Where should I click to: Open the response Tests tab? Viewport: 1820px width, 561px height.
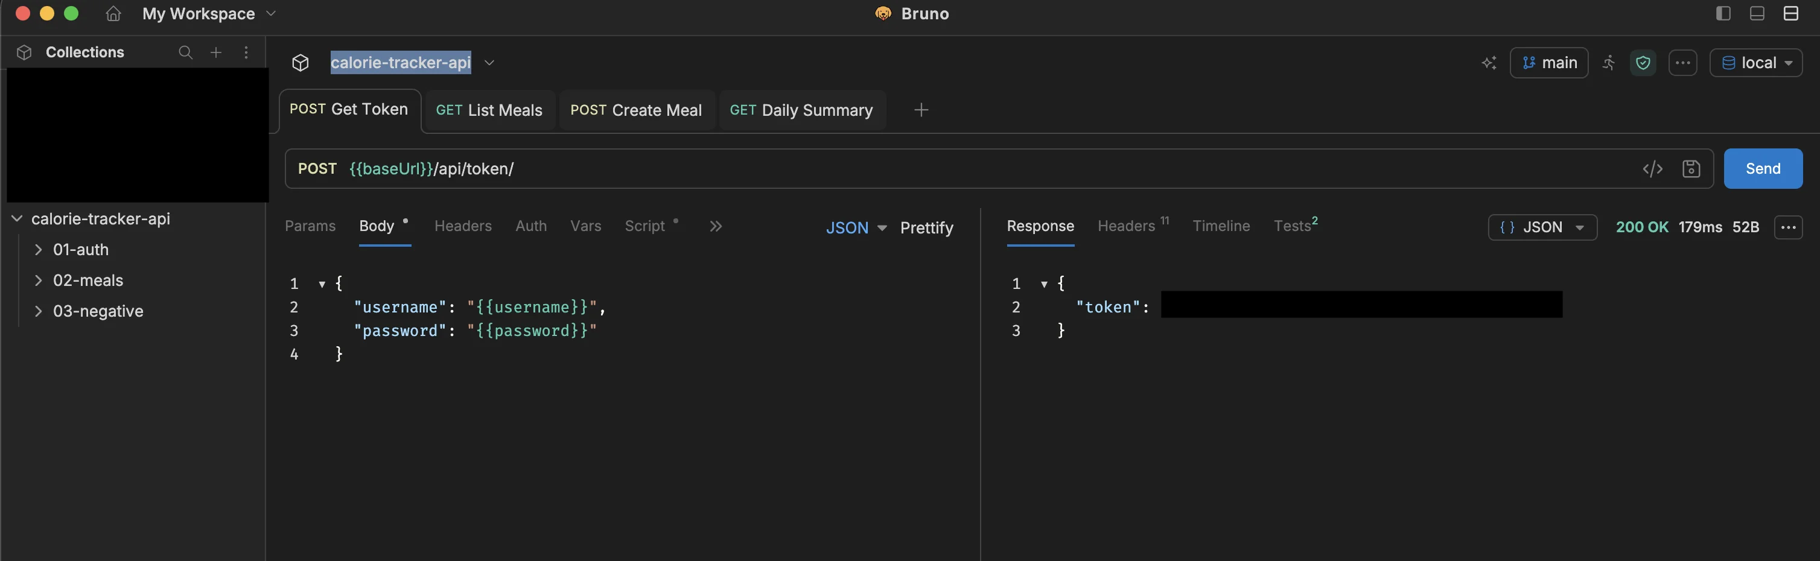click(1295, 226)
